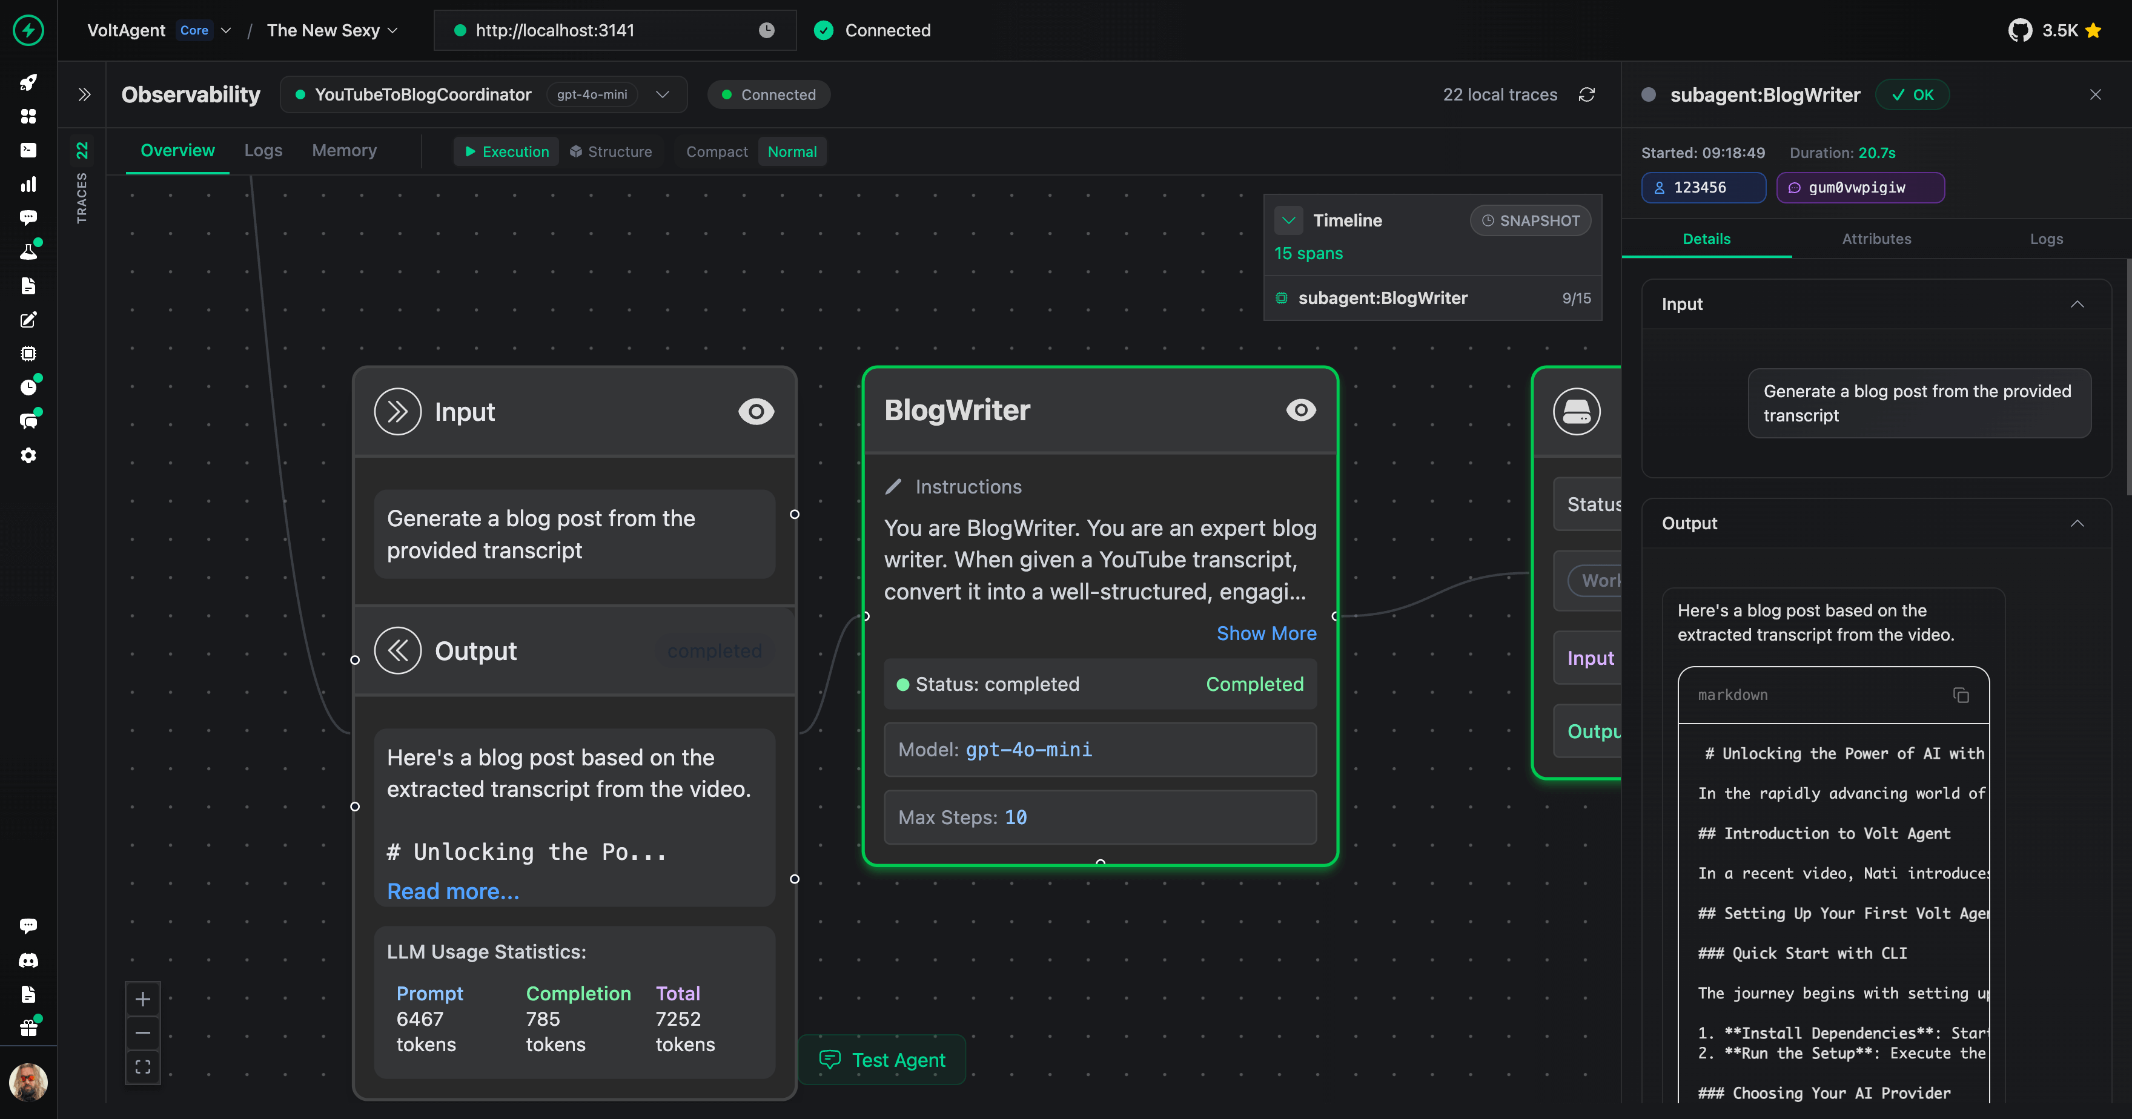The width and height of the screenshot is (2132, 1119).
Task: Open the GitHub stars icon
Action: 2019,31
